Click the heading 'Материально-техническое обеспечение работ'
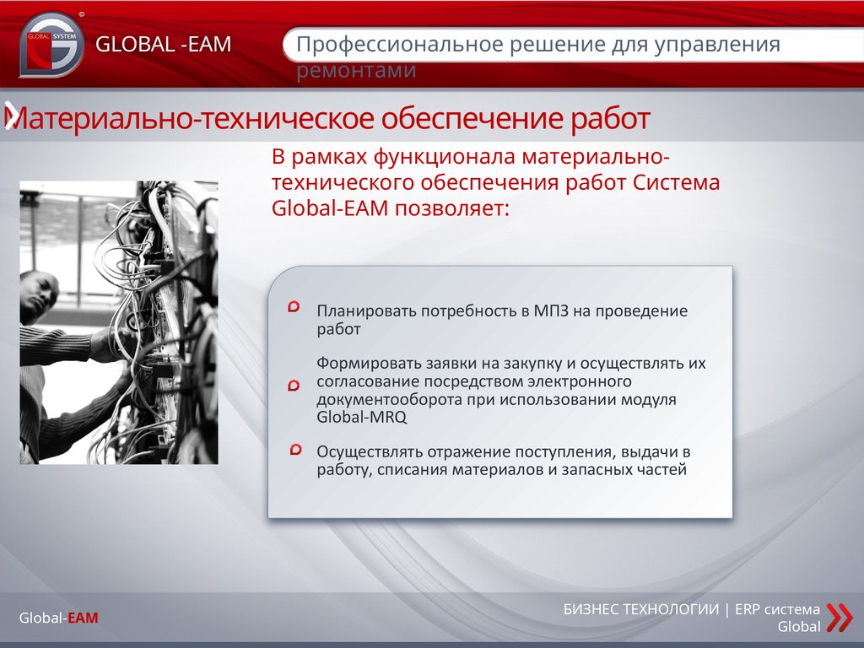864x648 pixels. point(329,118)
